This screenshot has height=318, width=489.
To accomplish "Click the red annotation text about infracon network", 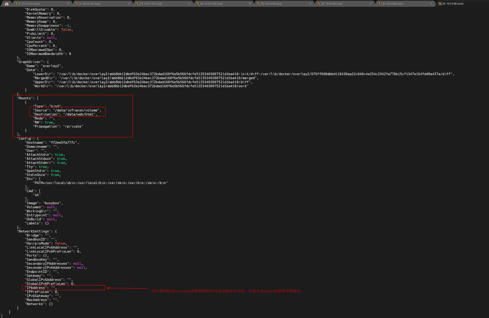I will (226, 291).
